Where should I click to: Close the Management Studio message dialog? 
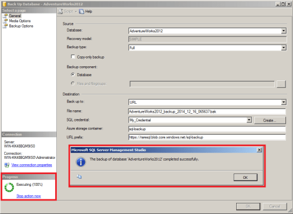point(259,150)
